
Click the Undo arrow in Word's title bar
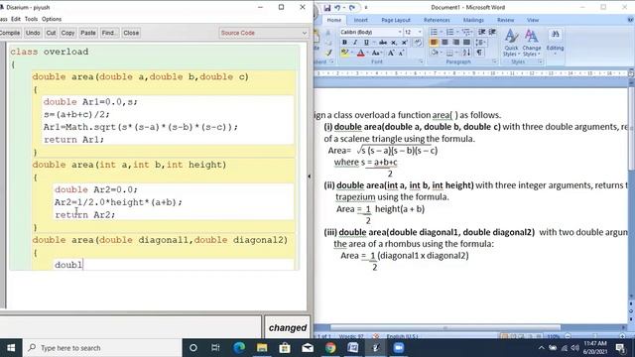point(337,8)
